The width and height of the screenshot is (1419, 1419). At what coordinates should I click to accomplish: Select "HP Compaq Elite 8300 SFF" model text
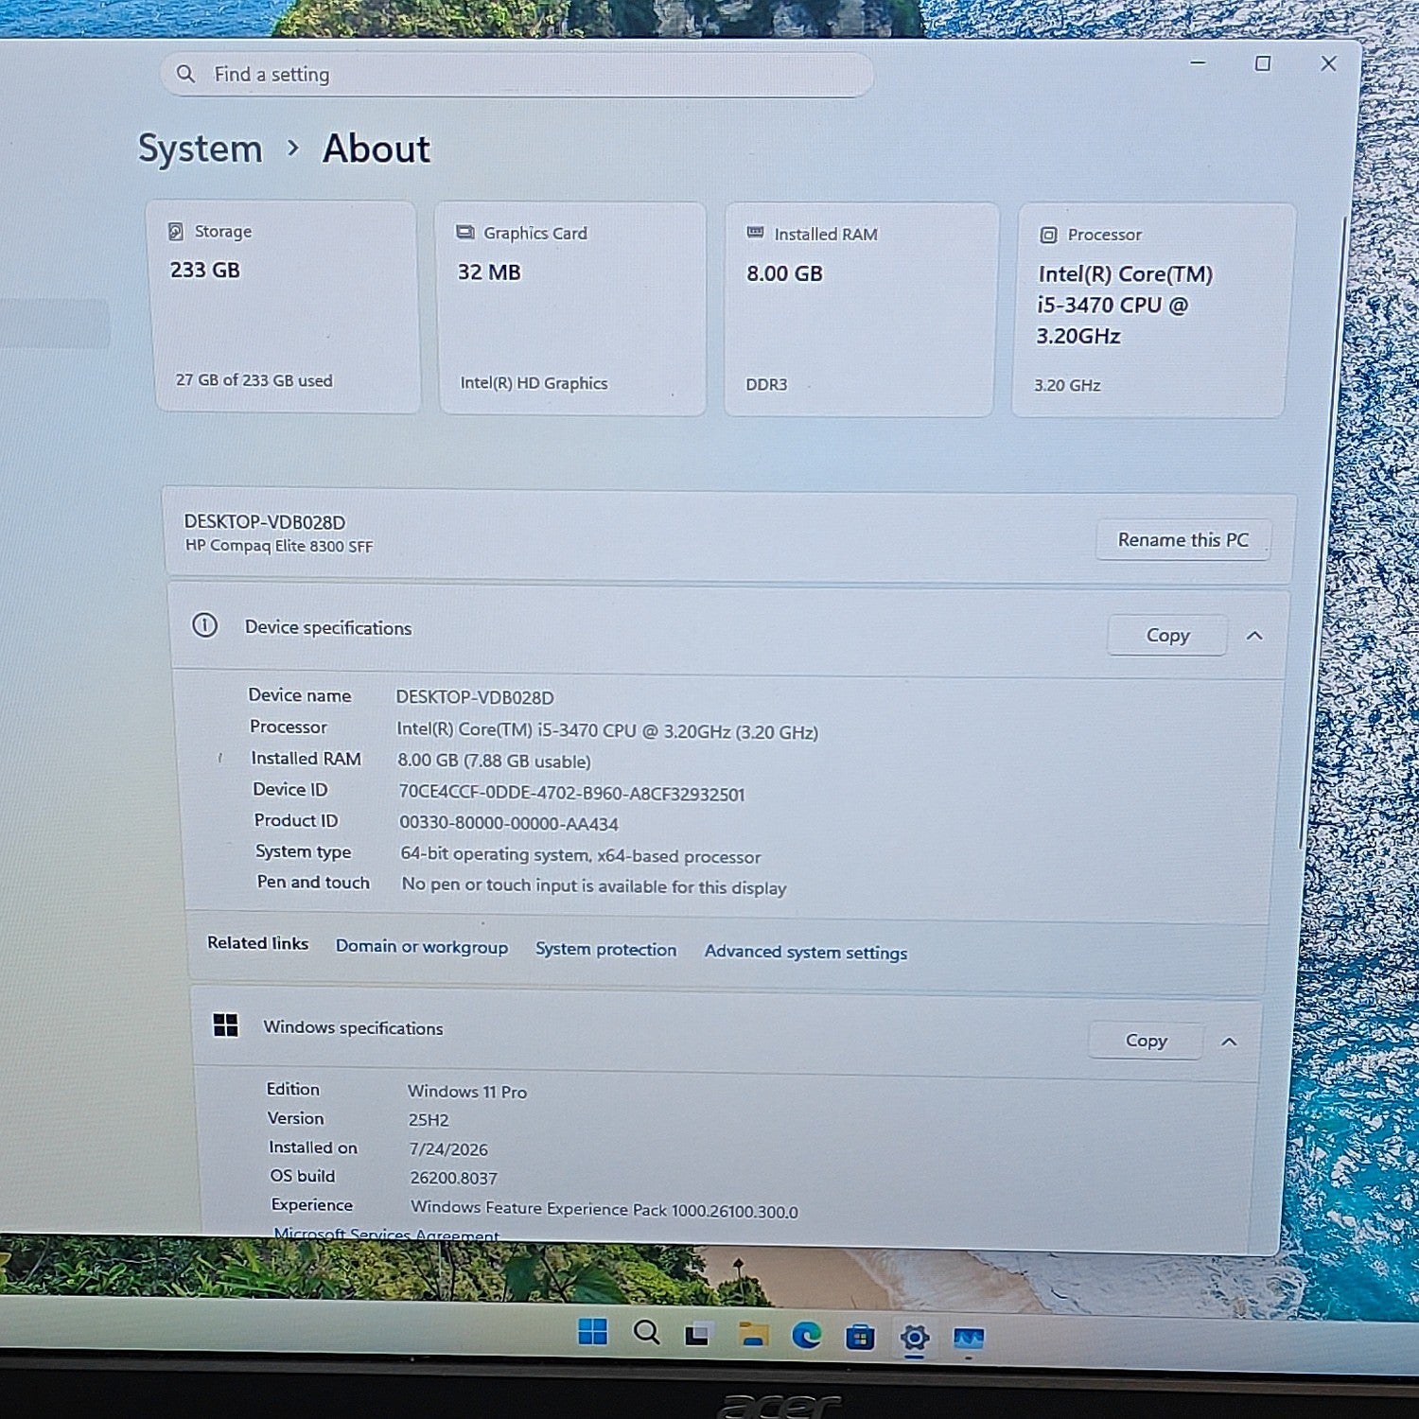[x=279, y=546]
